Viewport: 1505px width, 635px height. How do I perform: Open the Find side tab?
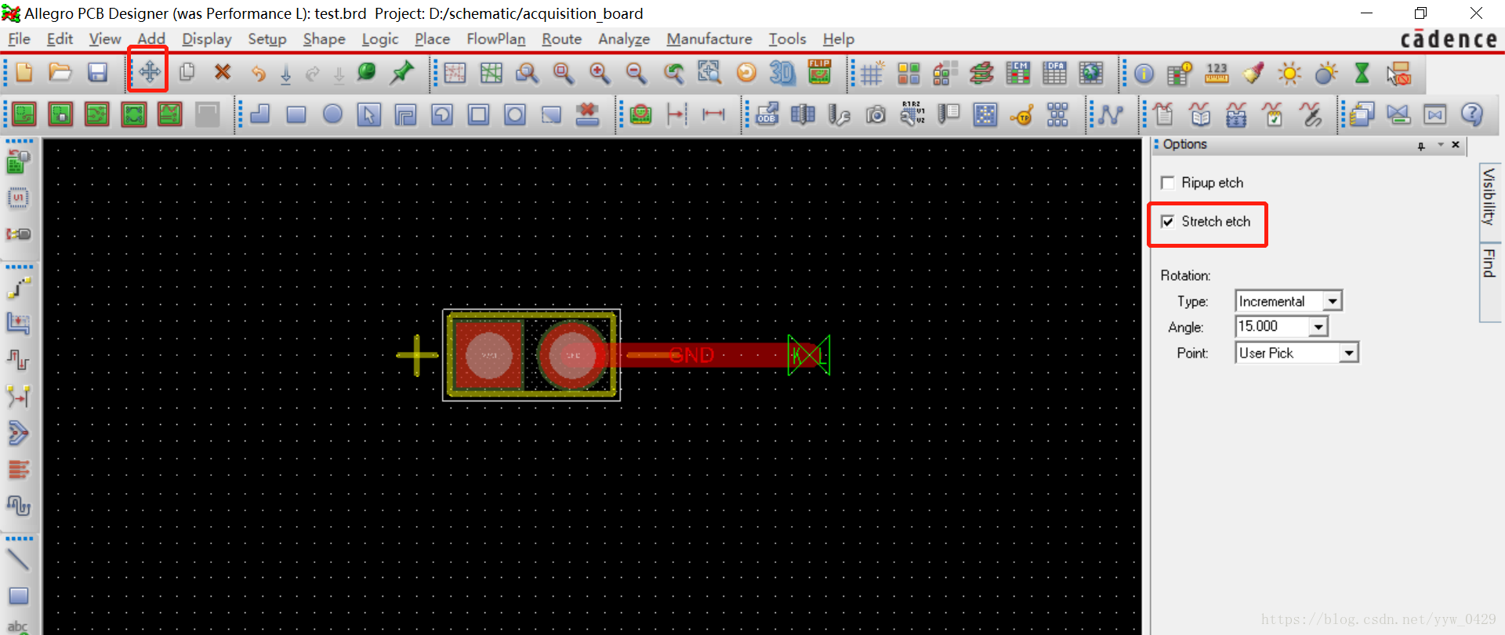coord(1489,264)
